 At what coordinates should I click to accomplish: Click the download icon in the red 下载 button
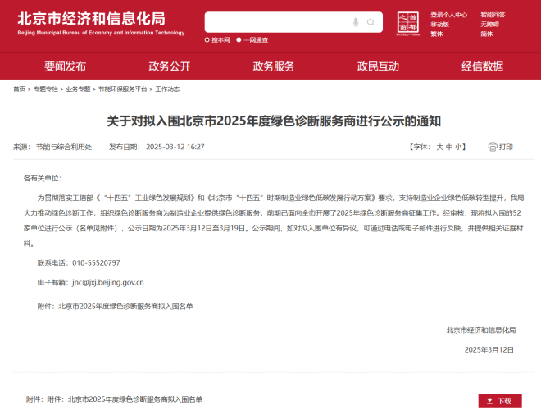click(490, 401)
